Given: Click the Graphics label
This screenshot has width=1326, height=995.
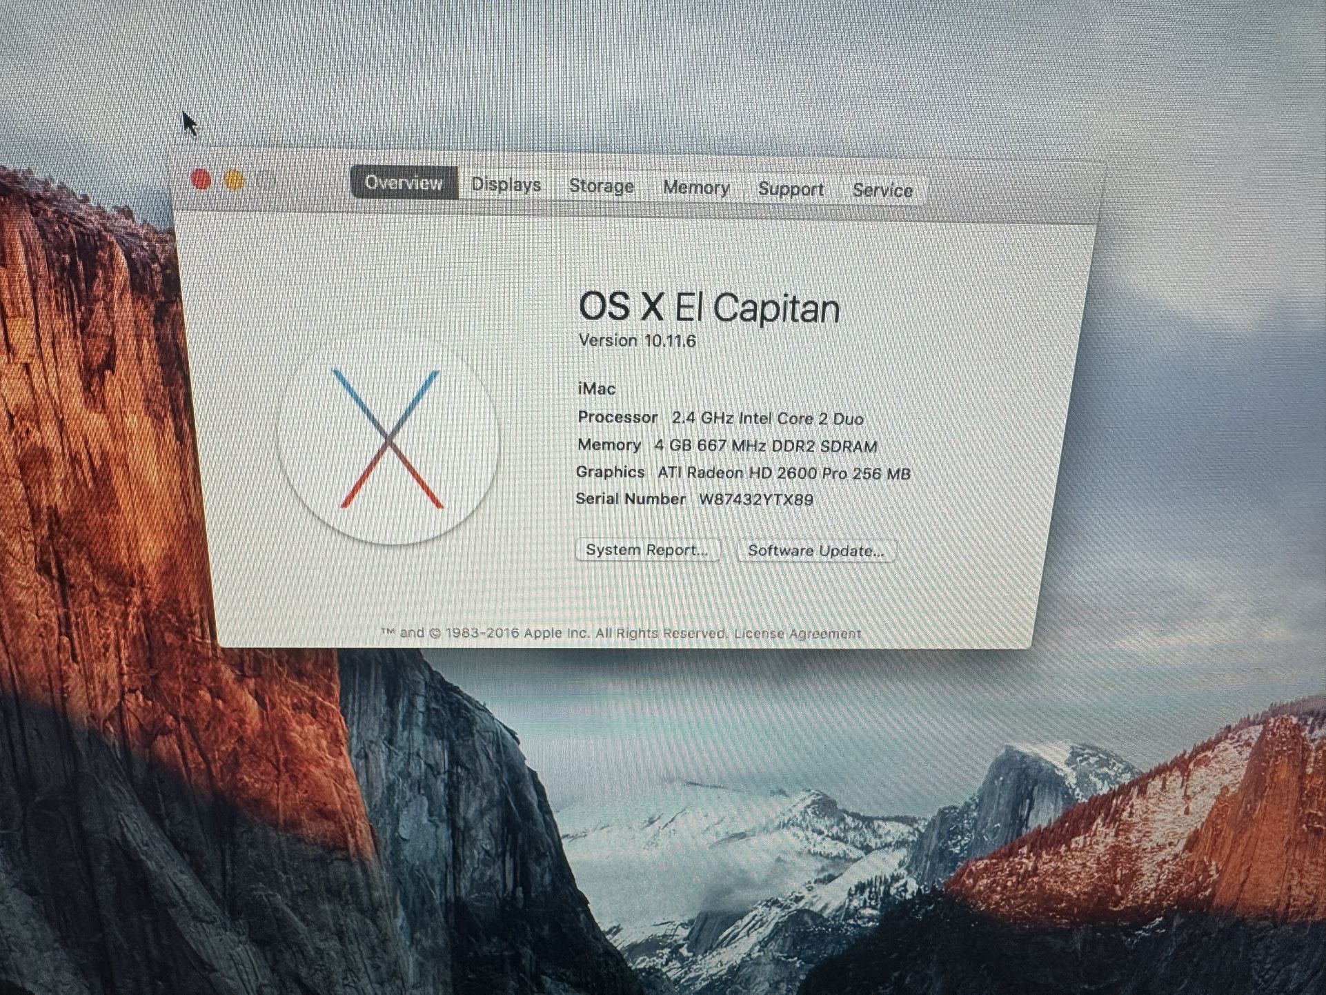Looking at the screenshot, I should tap(610, 472).
